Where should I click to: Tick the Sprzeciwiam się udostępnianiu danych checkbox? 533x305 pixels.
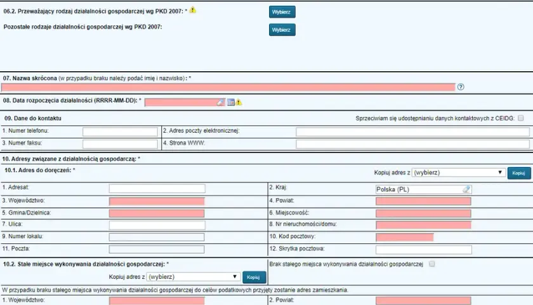click(x=521, y=118)
